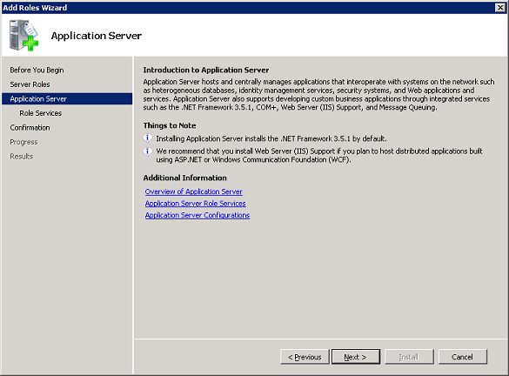Go back with the Previous button
509x376 pixels.
coord(305,357)
